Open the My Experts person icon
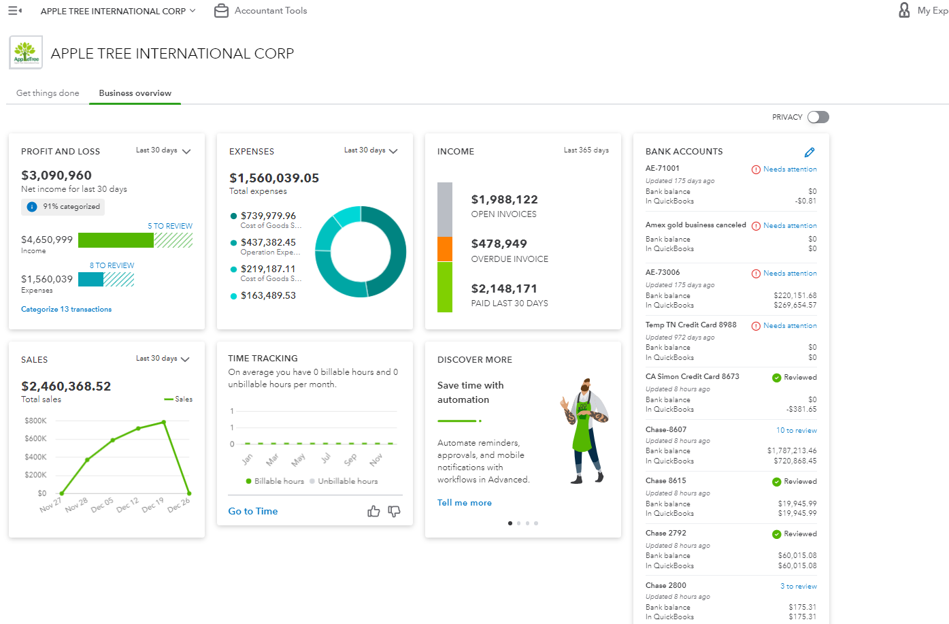Image resolution: width=949 pixels, height=624 pixels. [x=904, y=10]
